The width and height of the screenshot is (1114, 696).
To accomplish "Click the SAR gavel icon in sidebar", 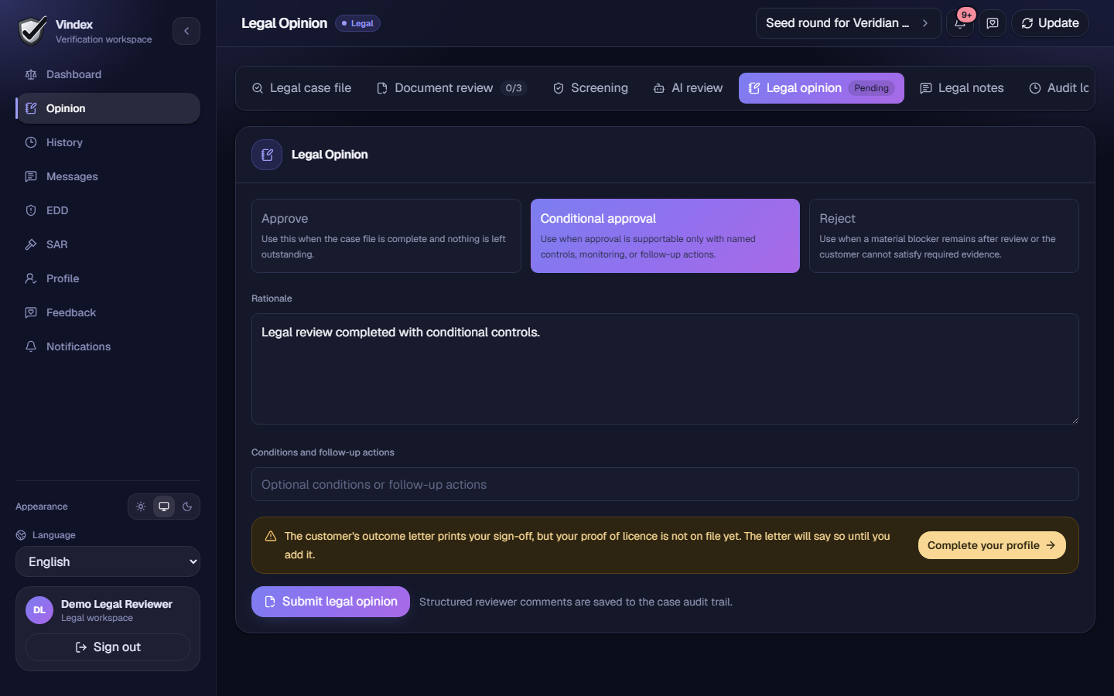I will [x=31, y=244].
